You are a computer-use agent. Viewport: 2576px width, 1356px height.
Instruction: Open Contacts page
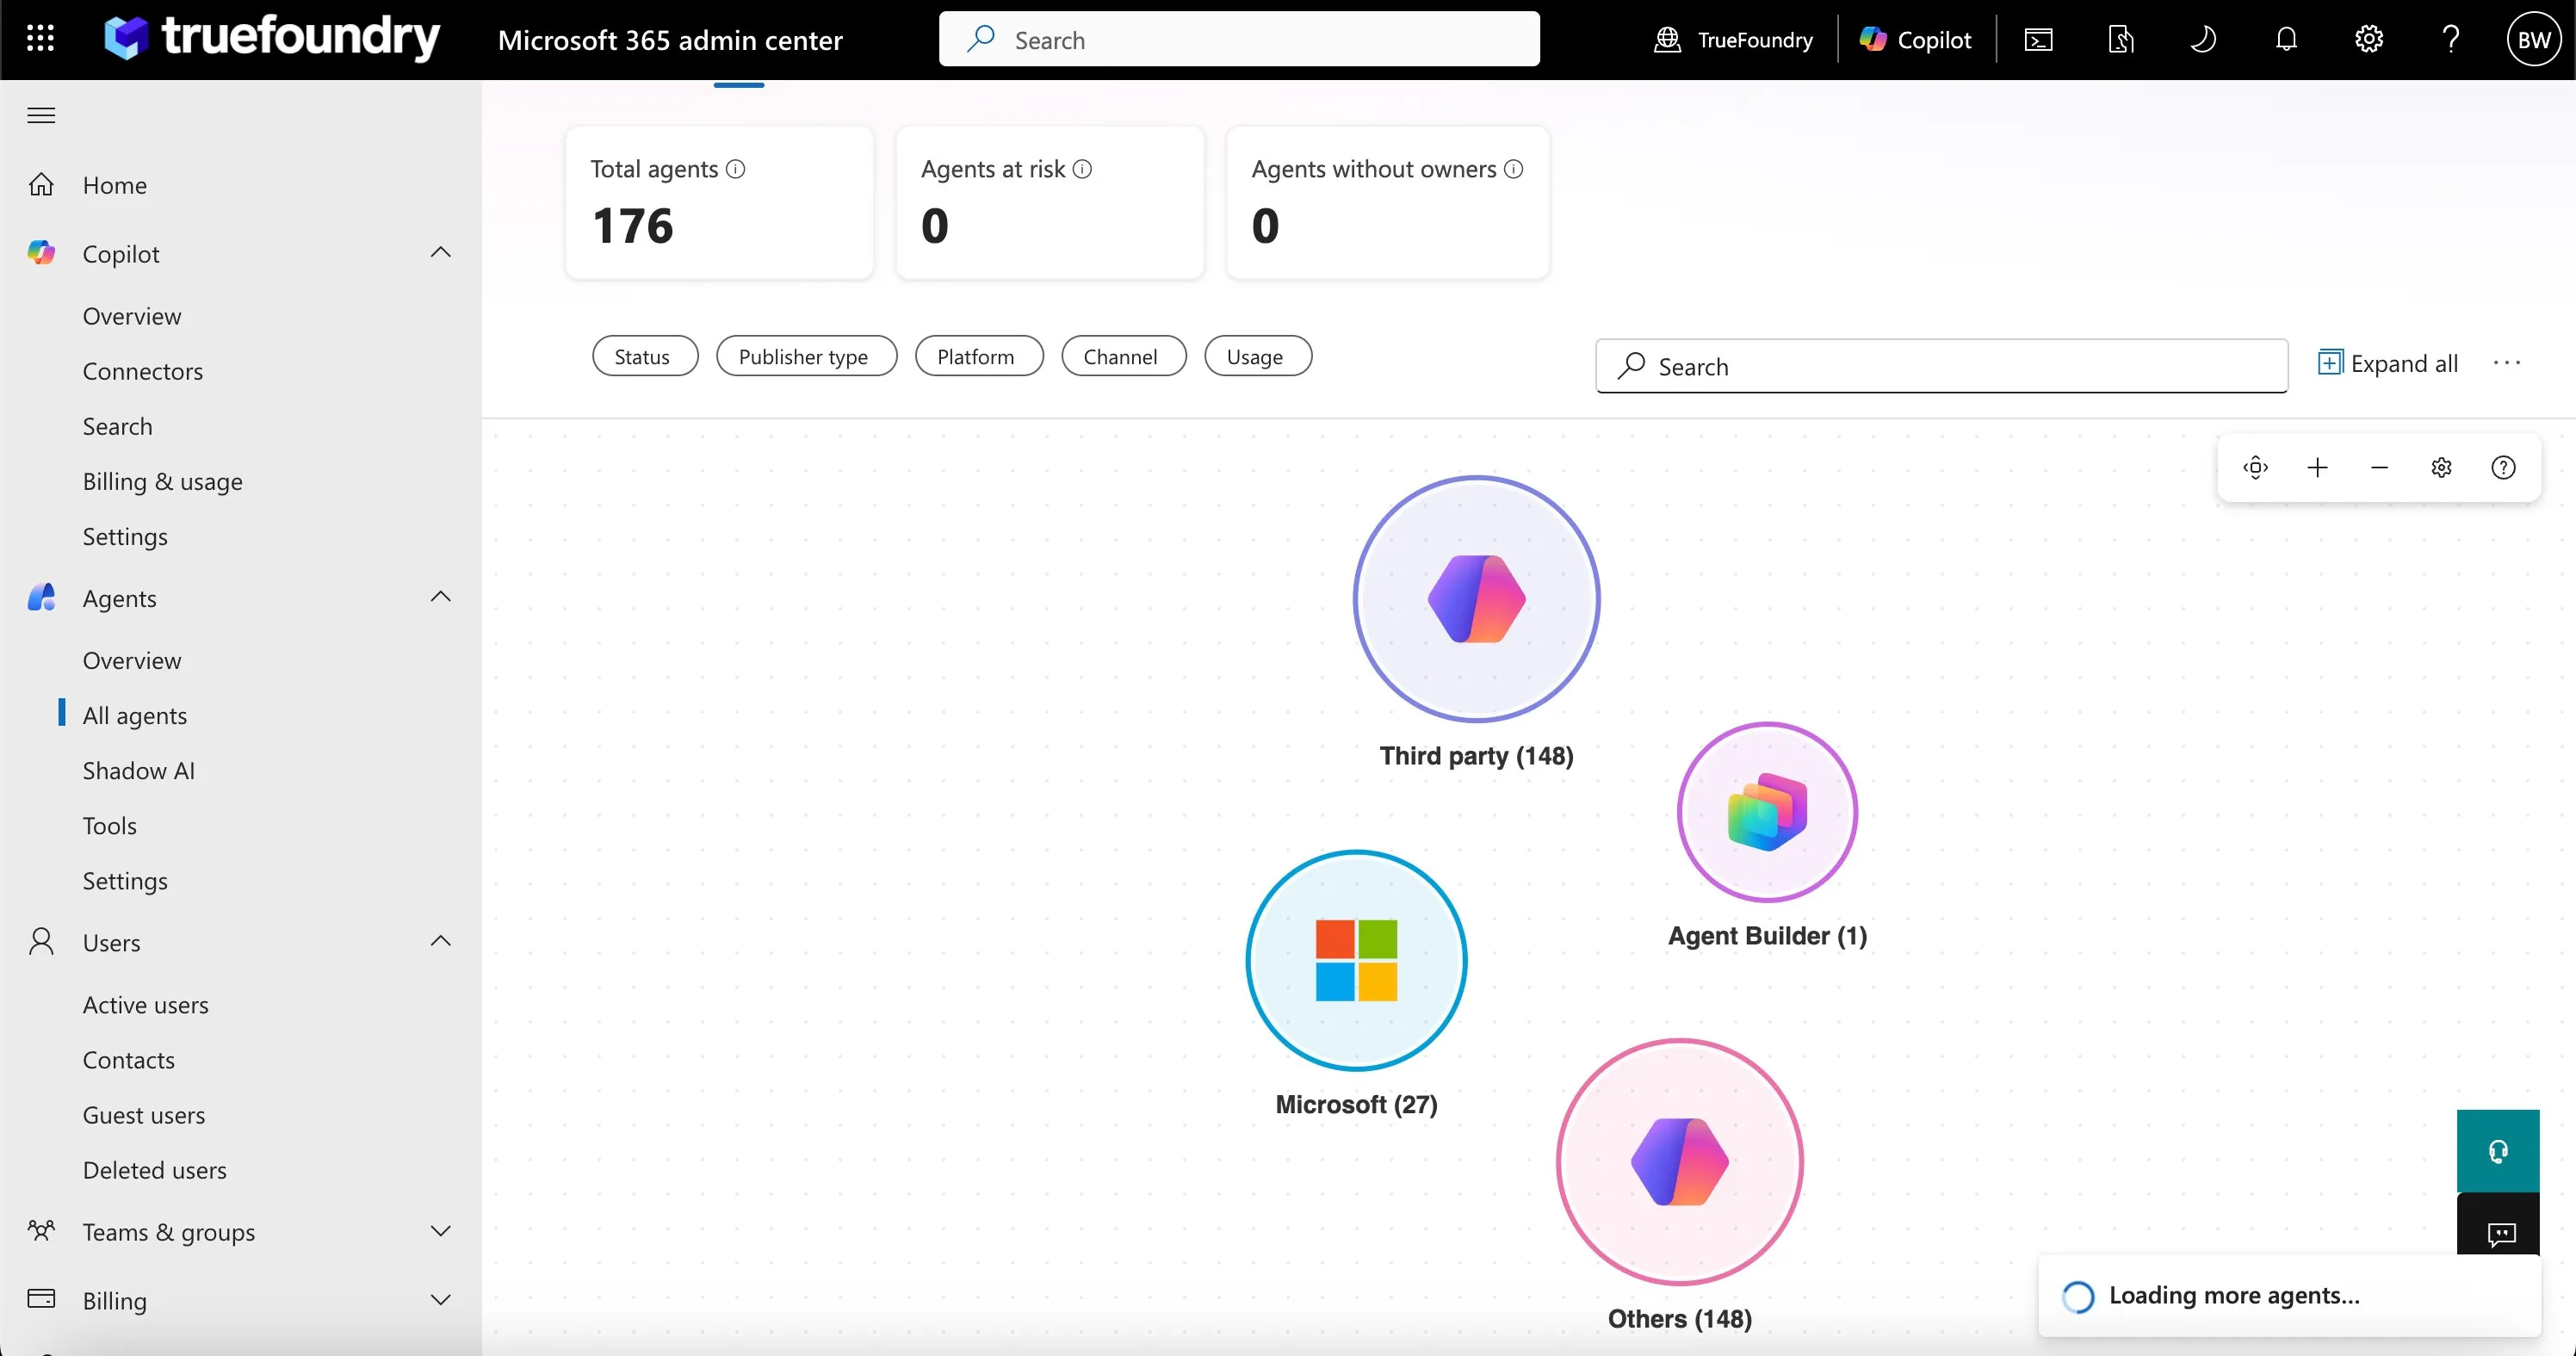(x=129, y=1060)
